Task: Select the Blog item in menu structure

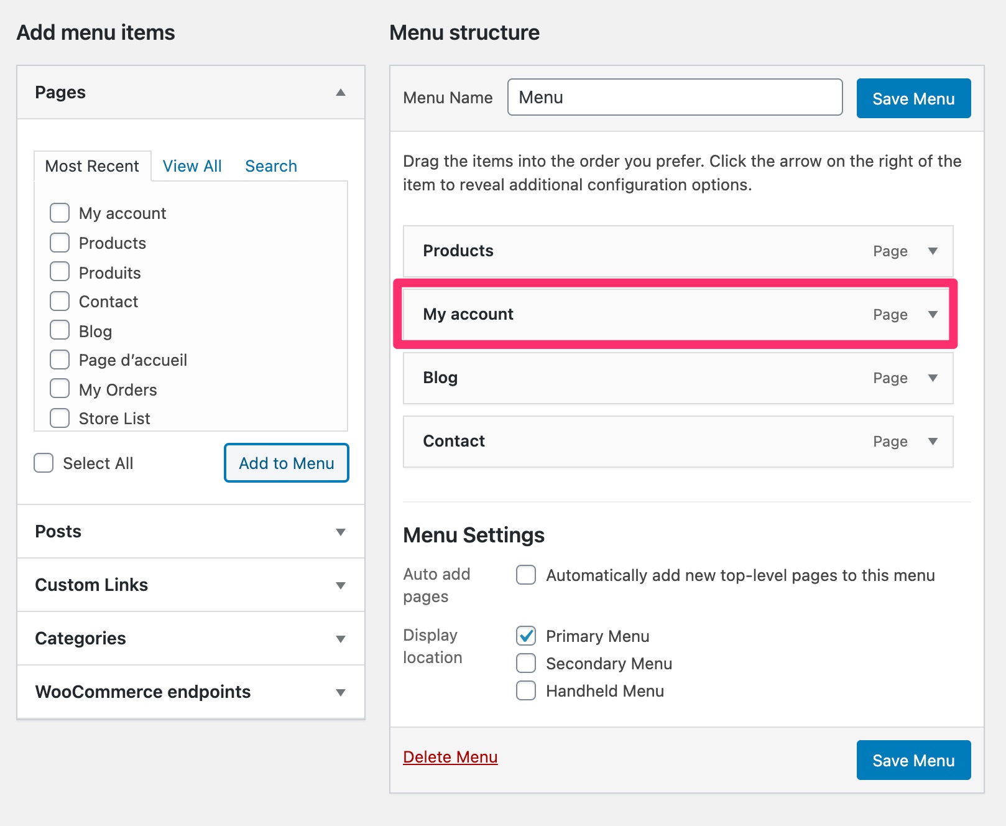Action: [678, 378]
